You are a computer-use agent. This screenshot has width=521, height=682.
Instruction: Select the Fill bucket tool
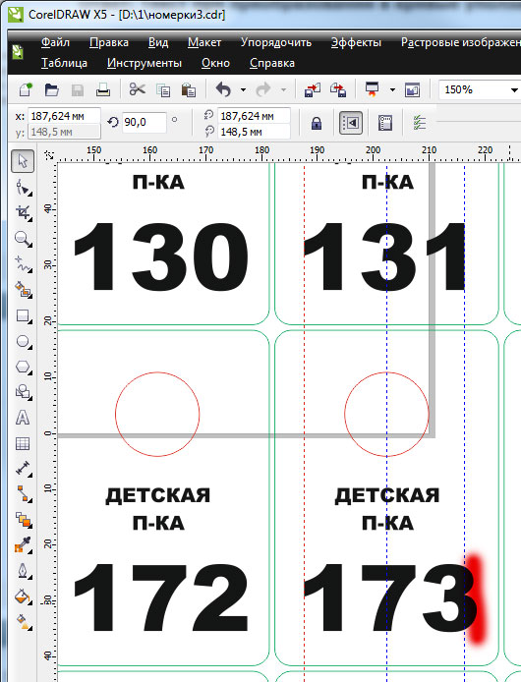pyautogui.click(x=23, y=597)
